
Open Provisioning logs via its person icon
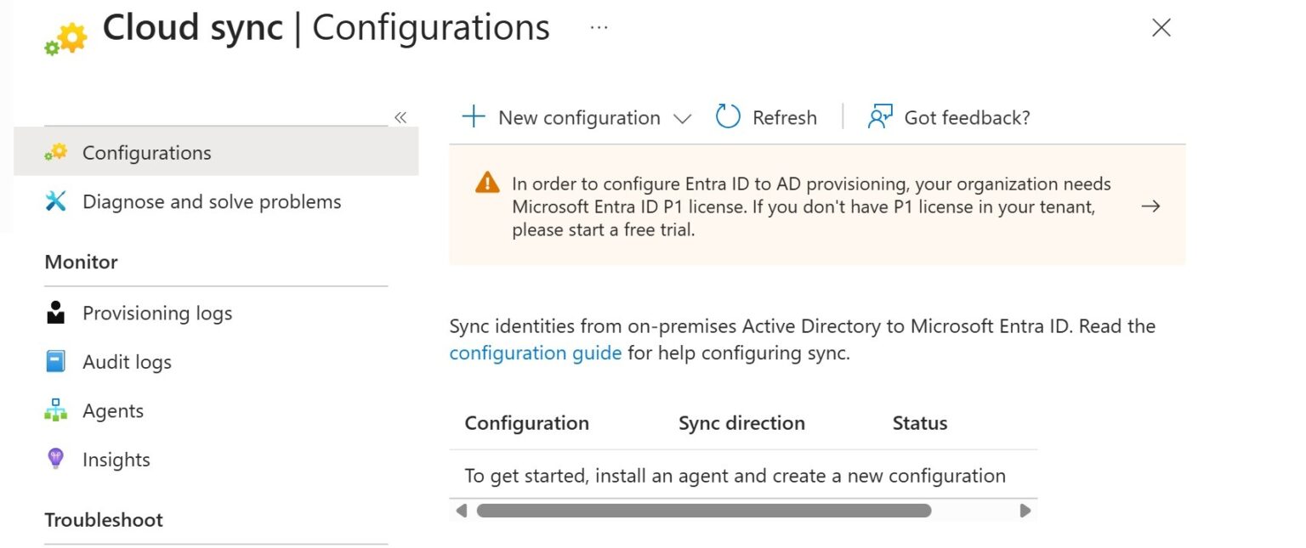tap(56, 313)
